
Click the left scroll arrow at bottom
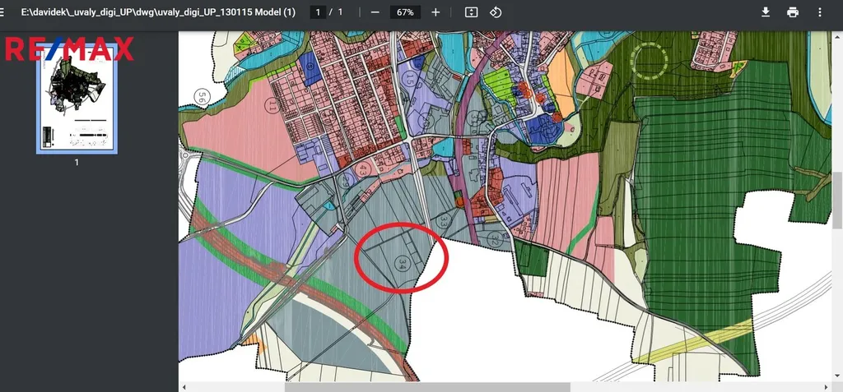184,386
